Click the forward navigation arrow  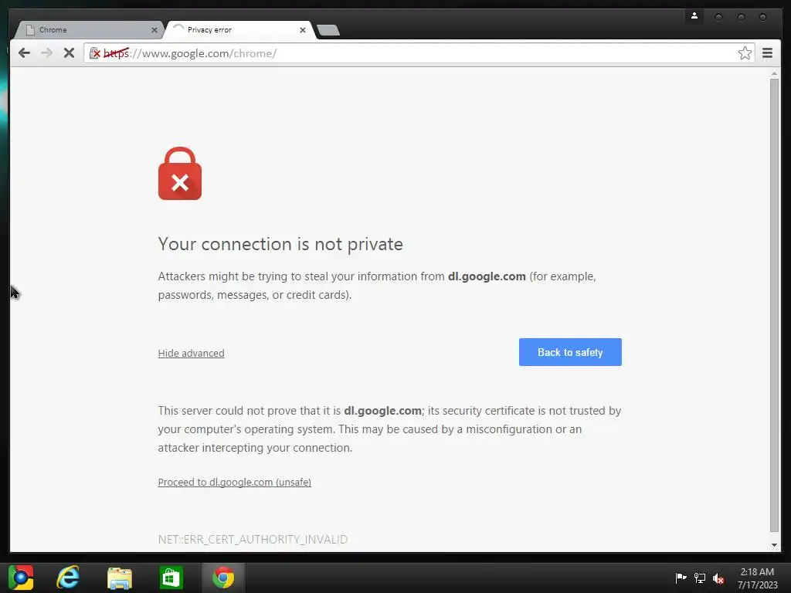coord(46,53)
